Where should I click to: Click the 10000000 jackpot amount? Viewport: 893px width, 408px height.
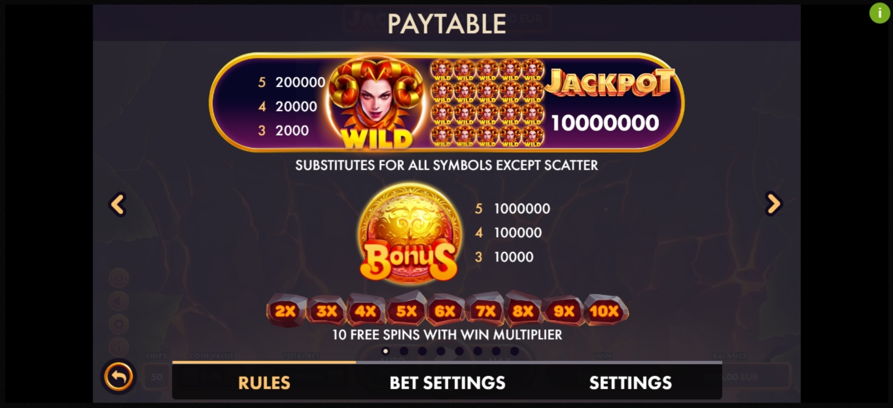click(x=605, y=123)
